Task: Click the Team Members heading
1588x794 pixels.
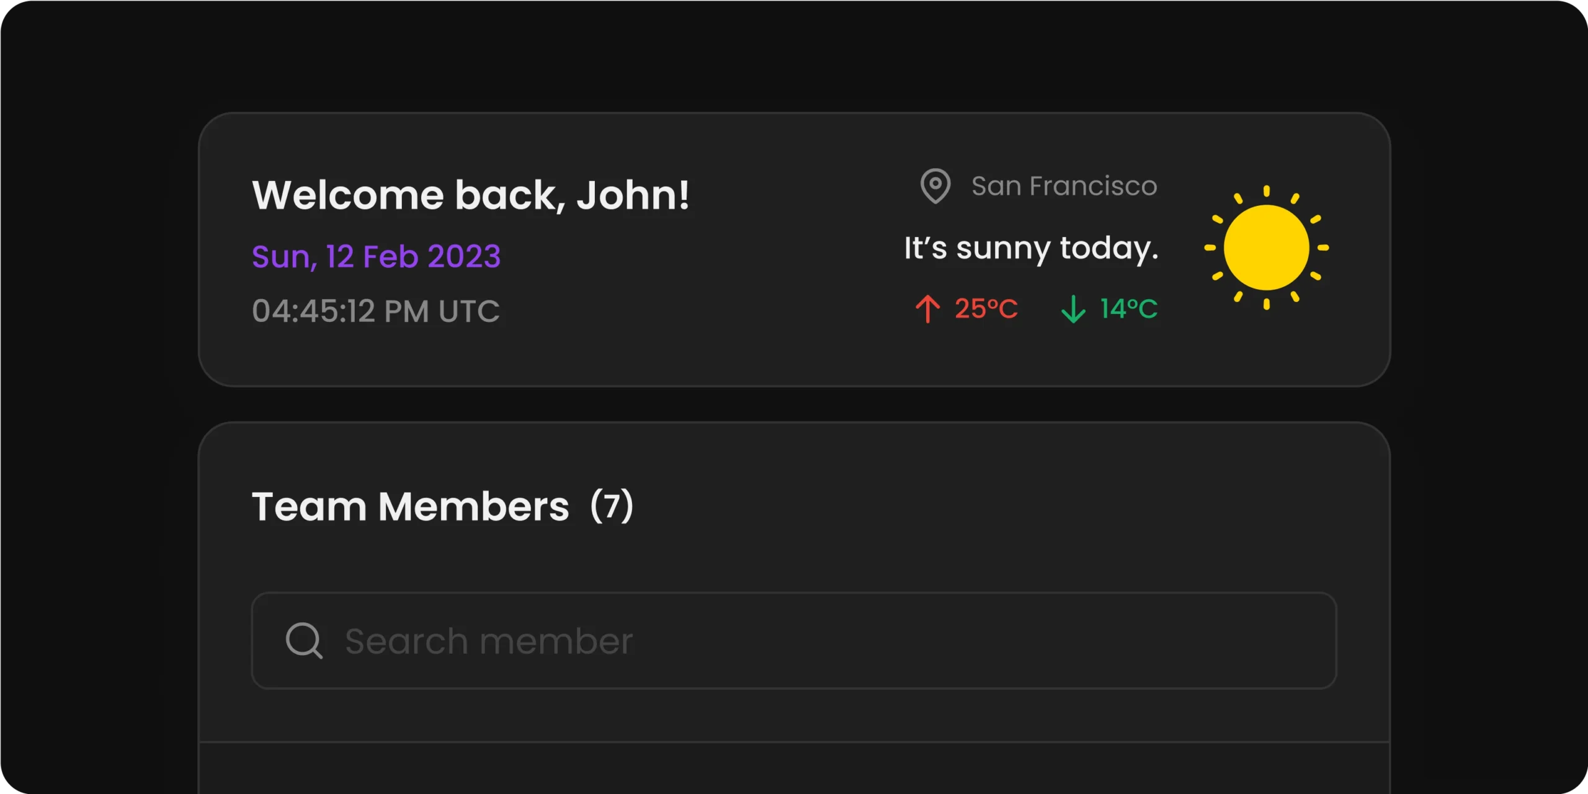Action: (x=410, y=507)
